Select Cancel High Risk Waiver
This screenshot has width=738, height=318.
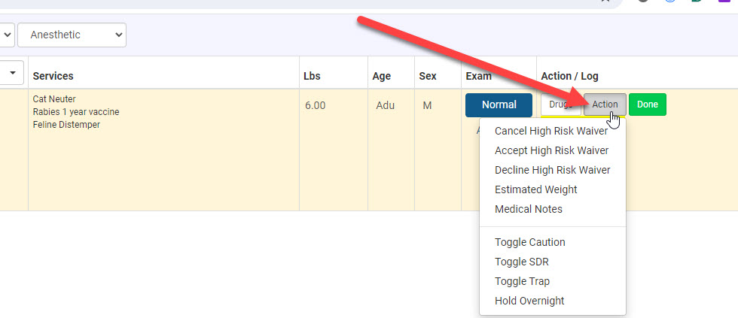[x=550, y=131]
